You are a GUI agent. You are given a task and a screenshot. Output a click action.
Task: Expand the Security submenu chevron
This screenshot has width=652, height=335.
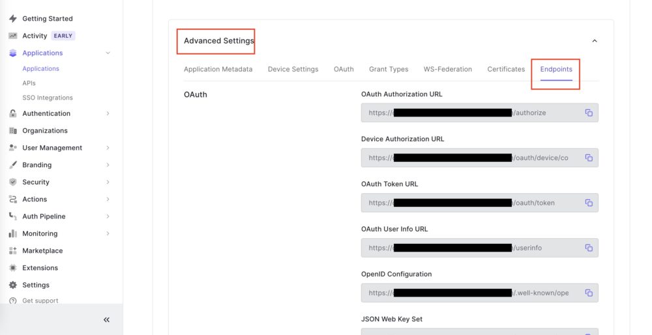tap(108, 182)
